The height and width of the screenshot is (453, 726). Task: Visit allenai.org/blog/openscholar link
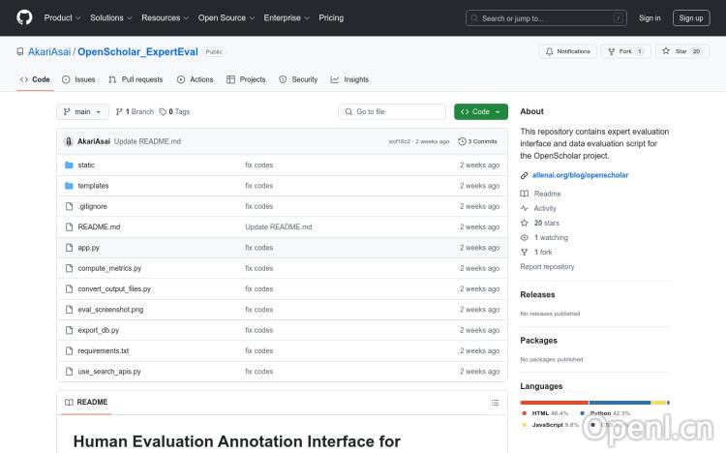point(580,175)
